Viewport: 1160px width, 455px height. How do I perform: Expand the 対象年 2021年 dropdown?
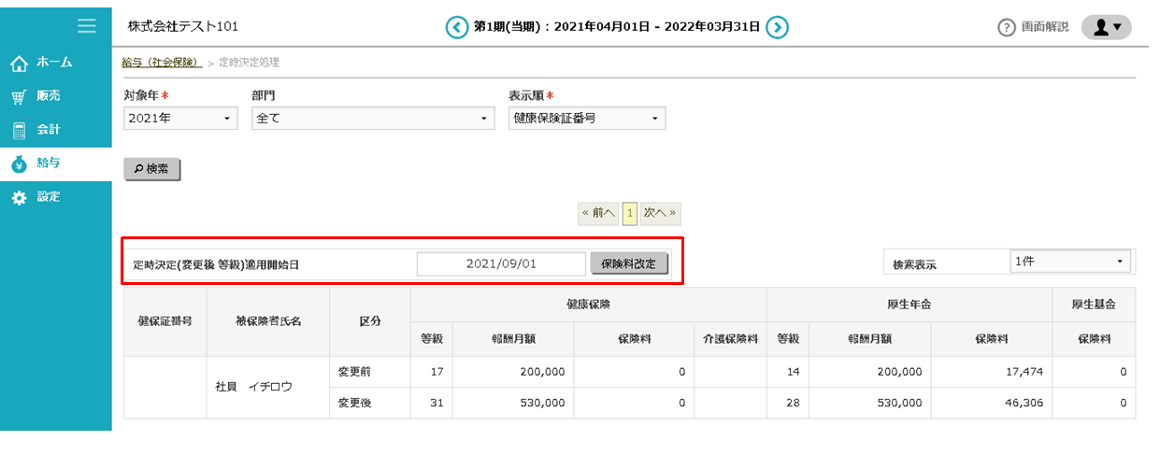[x=181, y=119]
